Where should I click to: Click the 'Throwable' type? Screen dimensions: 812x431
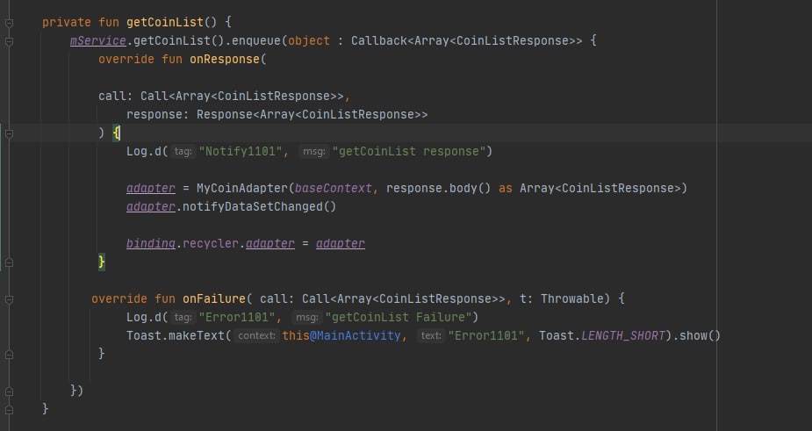click(571, 299)
